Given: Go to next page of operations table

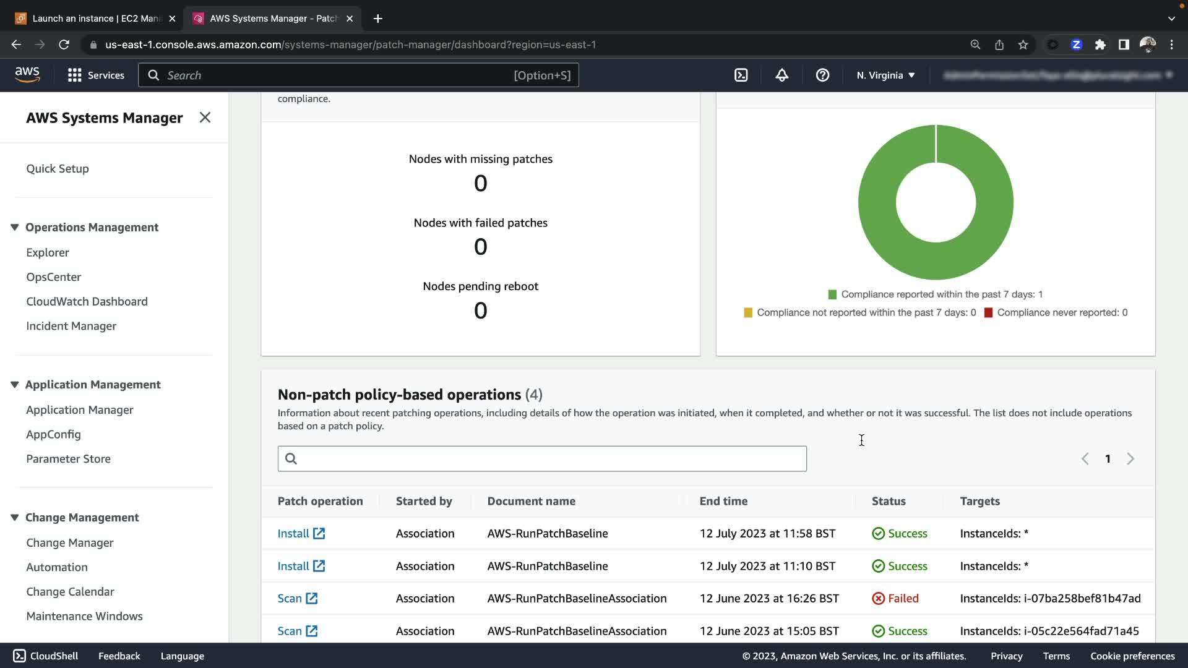Looking at the screenshot, I should pos(1130,459).
